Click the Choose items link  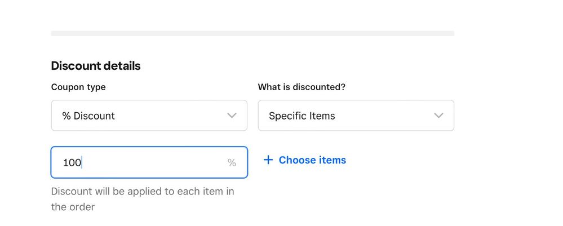pos(312,160)
